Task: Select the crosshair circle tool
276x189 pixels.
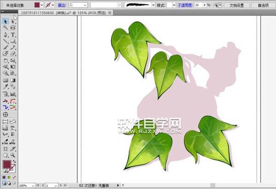Action: (6, 115)
